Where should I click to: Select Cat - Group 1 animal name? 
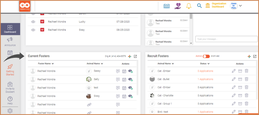165,103
